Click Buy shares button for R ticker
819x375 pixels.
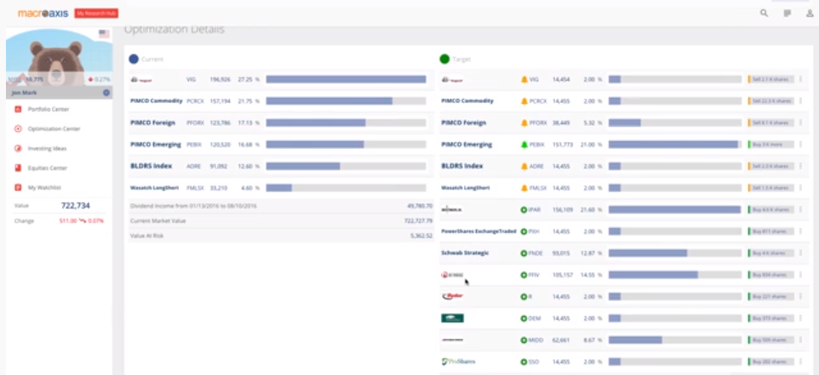tap(771, 297)
